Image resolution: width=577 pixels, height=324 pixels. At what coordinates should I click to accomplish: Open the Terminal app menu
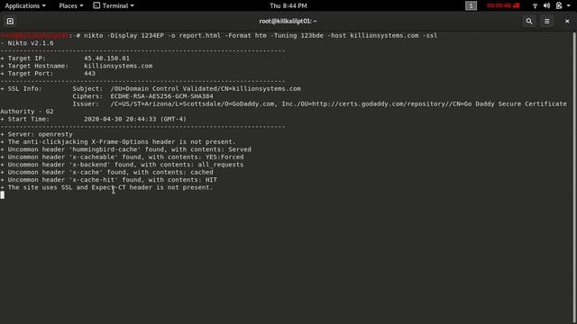pos(114,5)
